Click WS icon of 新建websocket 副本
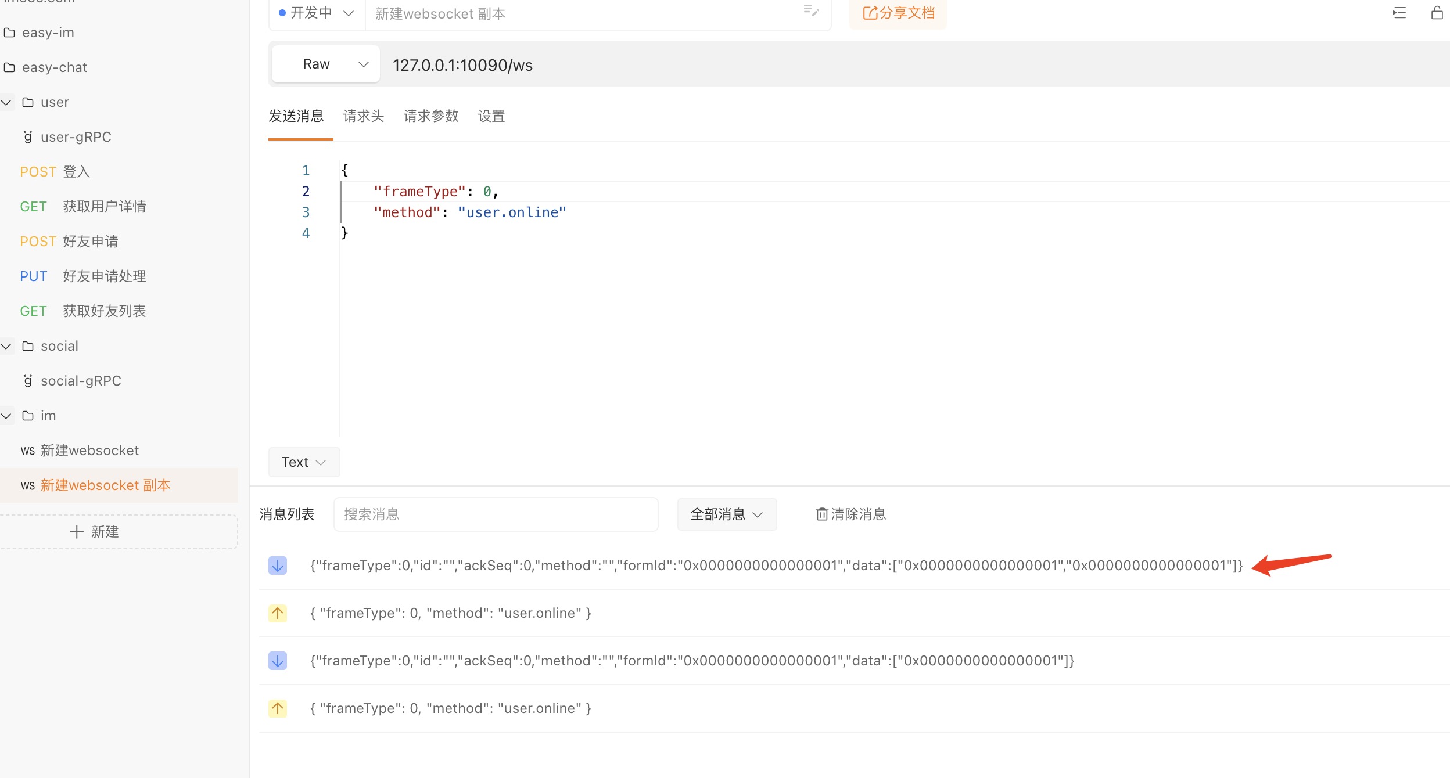This screenshot has height=778, width=1450. point(28,486)
